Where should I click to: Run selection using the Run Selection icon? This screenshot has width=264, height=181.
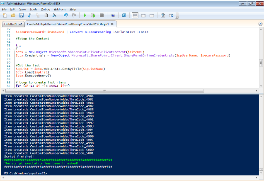(93, 15)
